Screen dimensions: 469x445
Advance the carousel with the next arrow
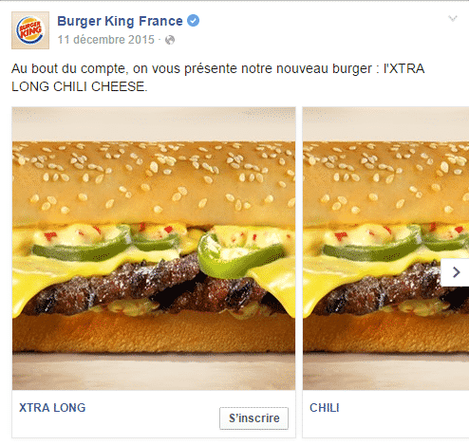455,272
